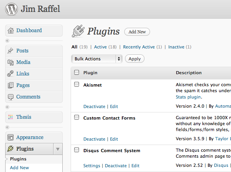
Task: Open Dashboard via its house icon
Action: click(11, 31)
